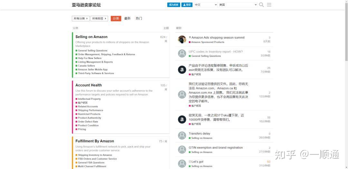Click the avatar beside Let's go! topic
The width and height of the screenshot is (348, 169).
point(182,164)
